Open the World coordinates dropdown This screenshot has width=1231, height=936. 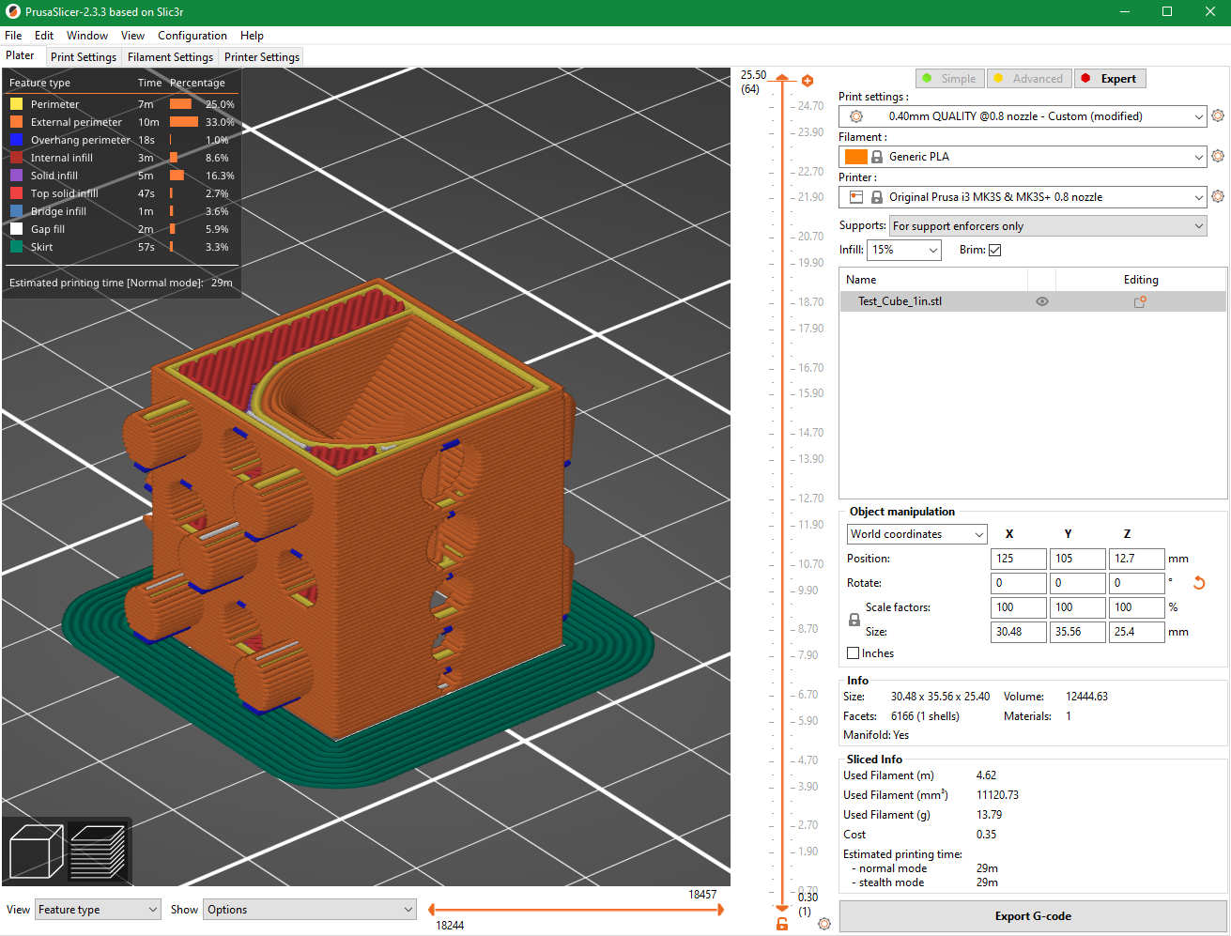pyautogui.click(x=916, y=534)
